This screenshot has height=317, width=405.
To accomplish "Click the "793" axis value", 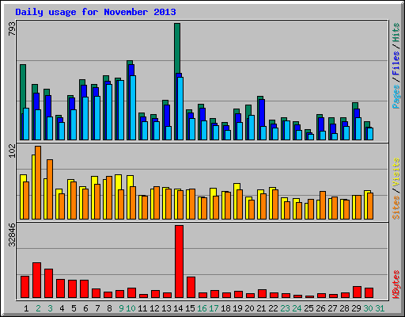I will (x=12, y=29).
